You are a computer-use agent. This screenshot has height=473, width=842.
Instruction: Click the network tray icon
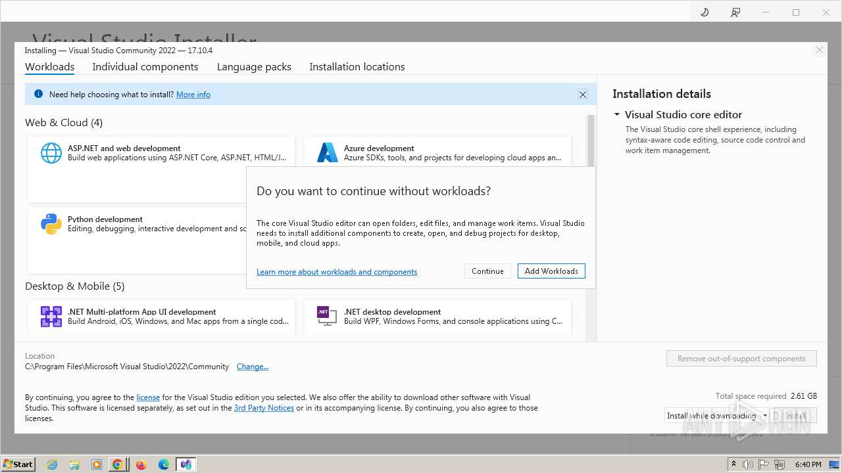click(780, 464)
